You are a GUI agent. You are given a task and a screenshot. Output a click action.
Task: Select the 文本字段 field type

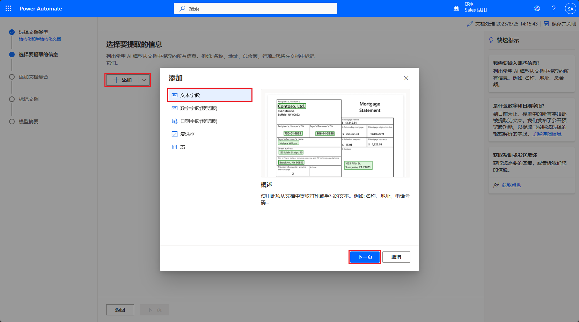[210, 95]
